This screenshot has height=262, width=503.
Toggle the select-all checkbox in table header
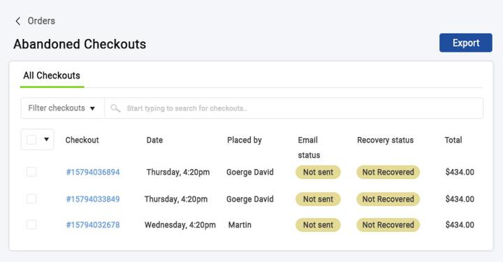coord(31,140)
